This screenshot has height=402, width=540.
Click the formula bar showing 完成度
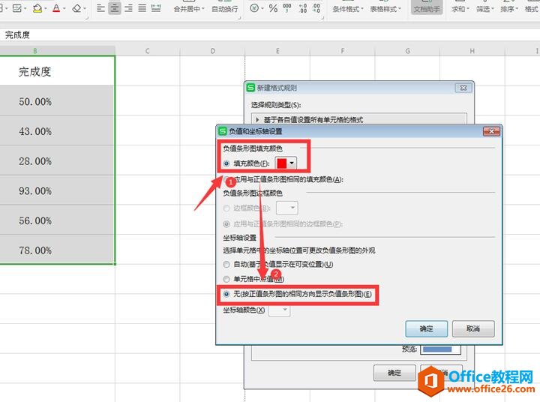click(x=270, y=34)
